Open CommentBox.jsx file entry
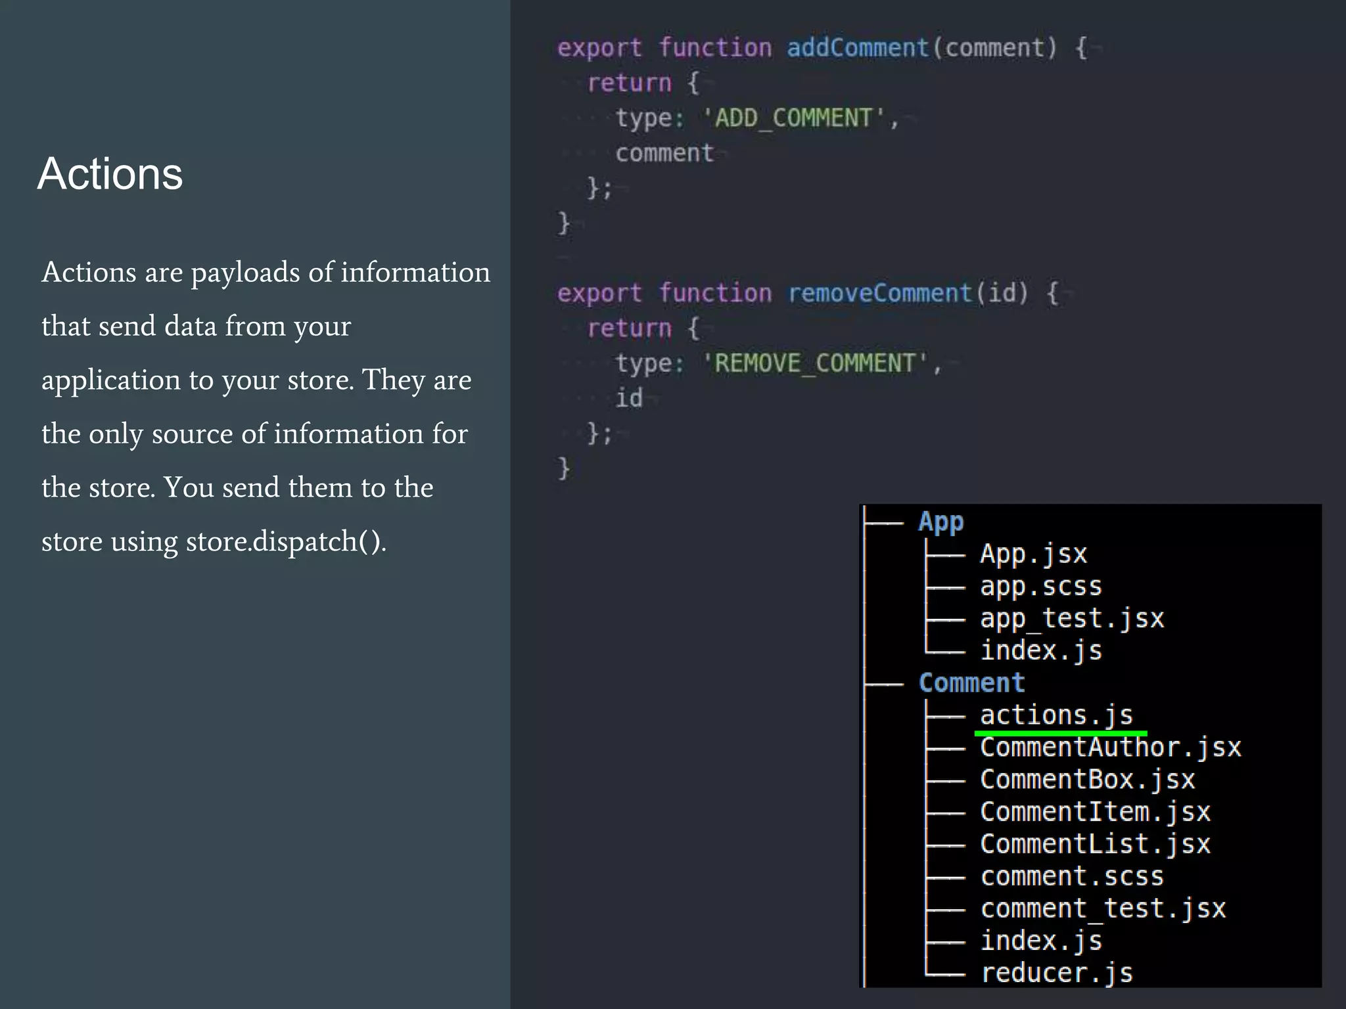The width and height of the screenshot is (1346, 1009). 1087,780
